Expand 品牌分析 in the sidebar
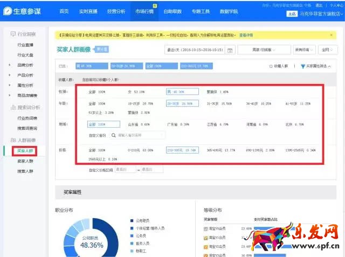The image size is (345, 257). coord(25,65)
